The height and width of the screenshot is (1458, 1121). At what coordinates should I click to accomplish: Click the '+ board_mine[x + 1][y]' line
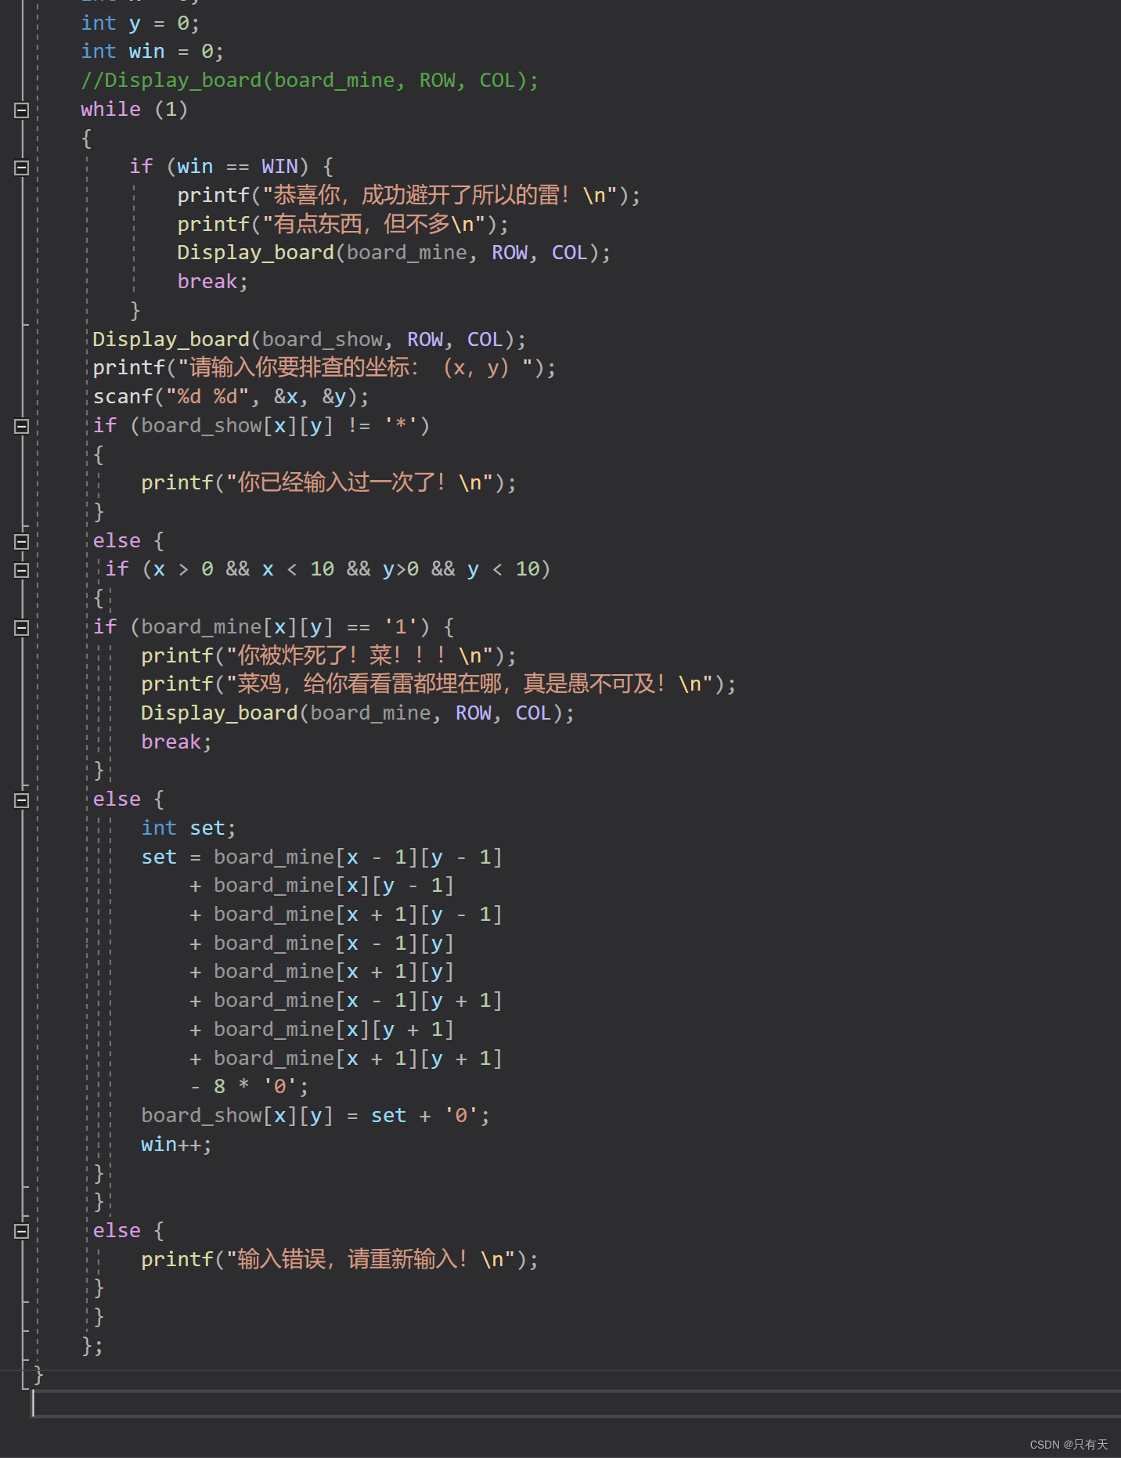click(322, 972)
